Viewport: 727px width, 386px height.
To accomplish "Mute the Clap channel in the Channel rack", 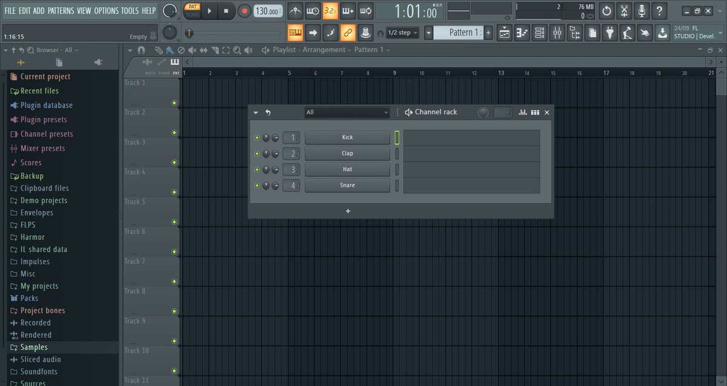I will tap(257, 153).
